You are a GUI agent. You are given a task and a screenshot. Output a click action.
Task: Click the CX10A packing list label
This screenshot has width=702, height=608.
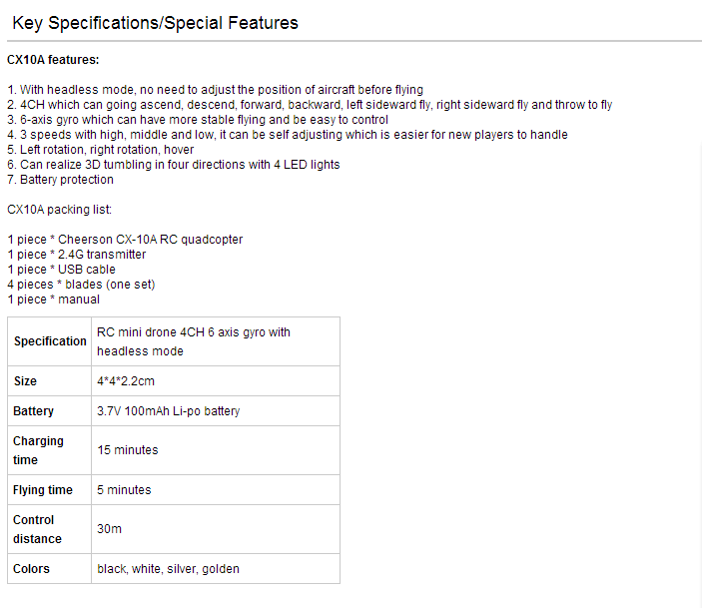click(x=59, y=210)
